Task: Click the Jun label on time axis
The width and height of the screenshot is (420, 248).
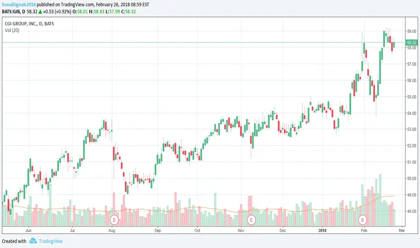Action: point(28,230)
